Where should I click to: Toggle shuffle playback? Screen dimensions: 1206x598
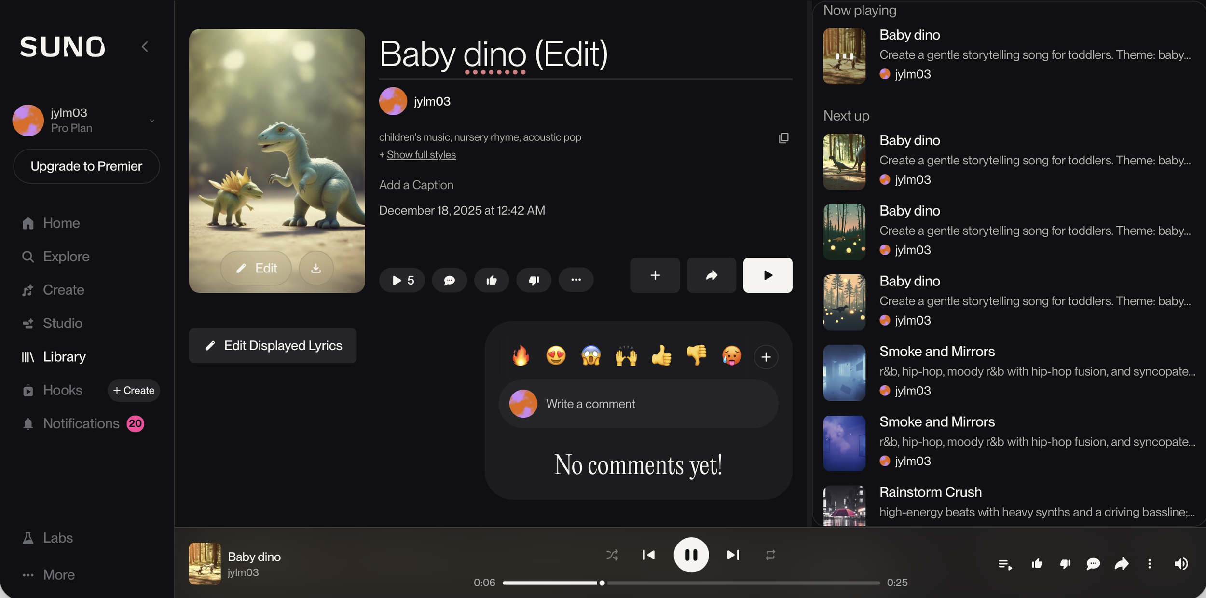pyautogui.click(x=612, y=555)
